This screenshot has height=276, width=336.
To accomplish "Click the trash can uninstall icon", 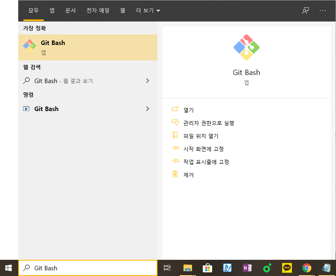I will coord(175,174).
